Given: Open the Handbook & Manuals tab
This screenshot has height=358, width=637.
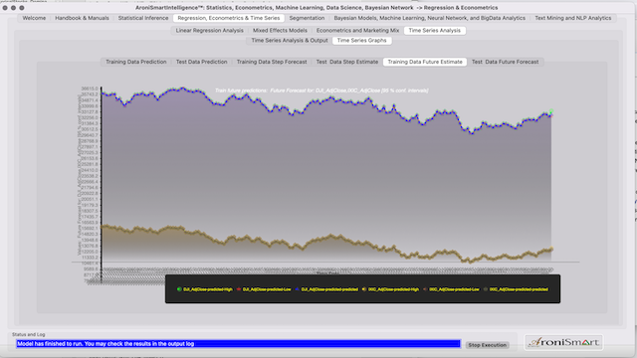Looking at the screenshot, I should pos(82,18).
